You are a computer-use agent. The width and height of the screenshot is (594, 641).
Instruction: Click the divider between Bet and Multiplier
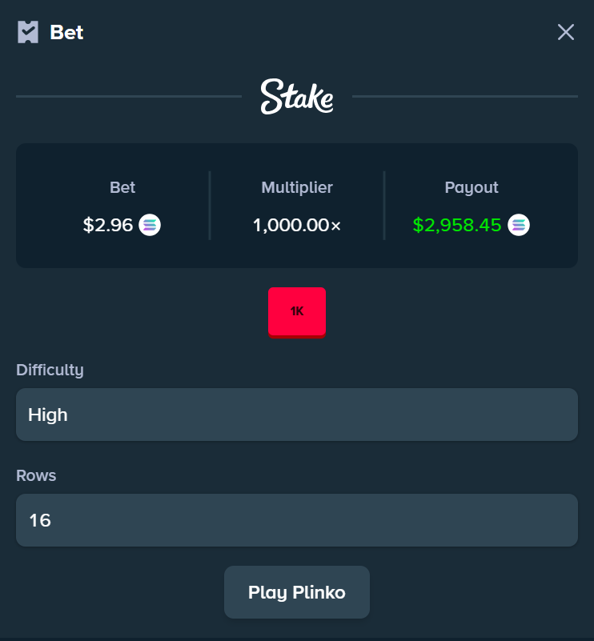210,205
